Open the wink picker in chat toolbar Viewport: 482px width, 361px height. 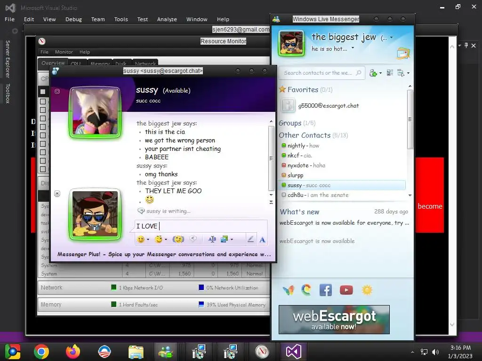click(159, 239)
